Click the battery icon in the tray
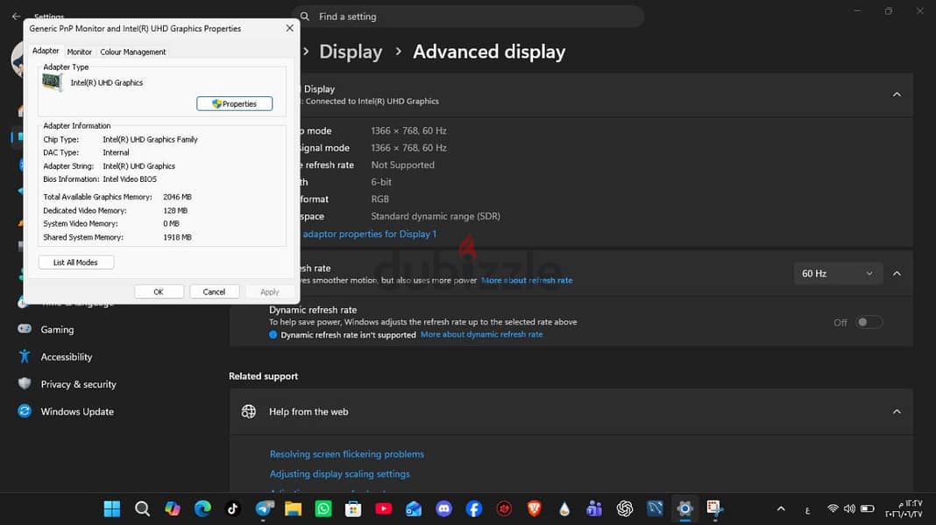 [x=868, y=509]
